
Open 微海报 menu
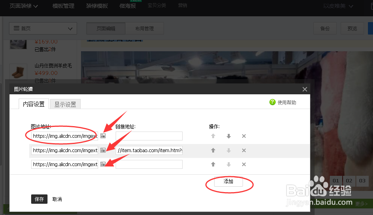coord(128,6)
